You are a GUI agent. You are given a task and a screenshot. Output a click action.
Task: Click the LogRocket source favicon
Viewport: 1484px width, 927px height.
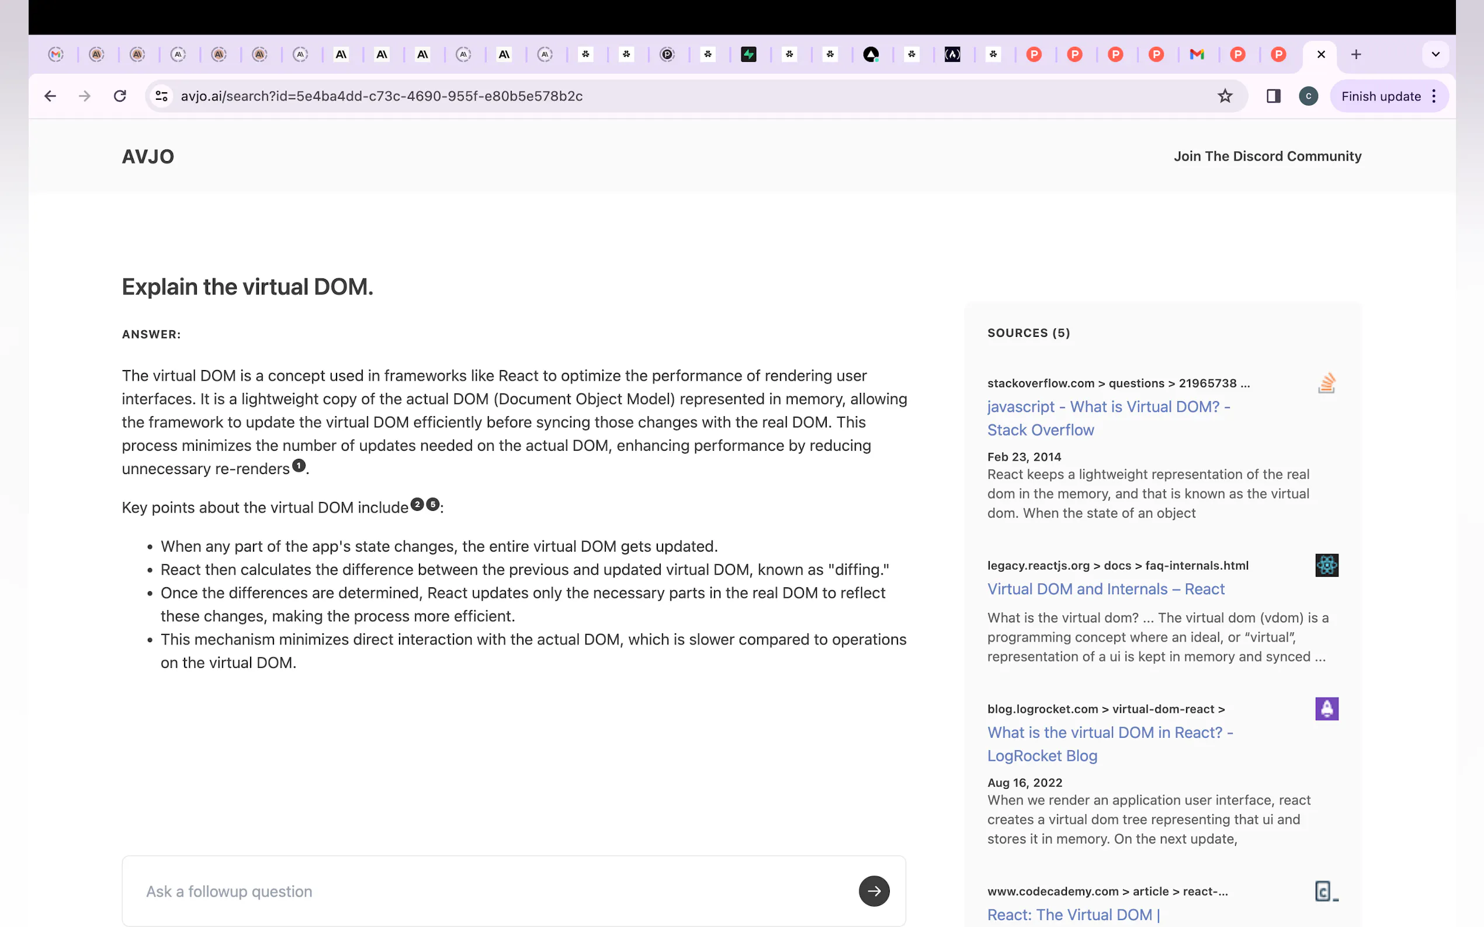coord(1326,709)
